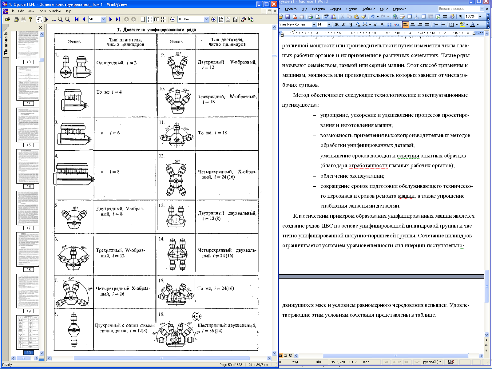Click the Word horizontal scrollbar thumb
The width and height of the screenshot is (492, 369).
pyautogui.click(x=395, y=356)
